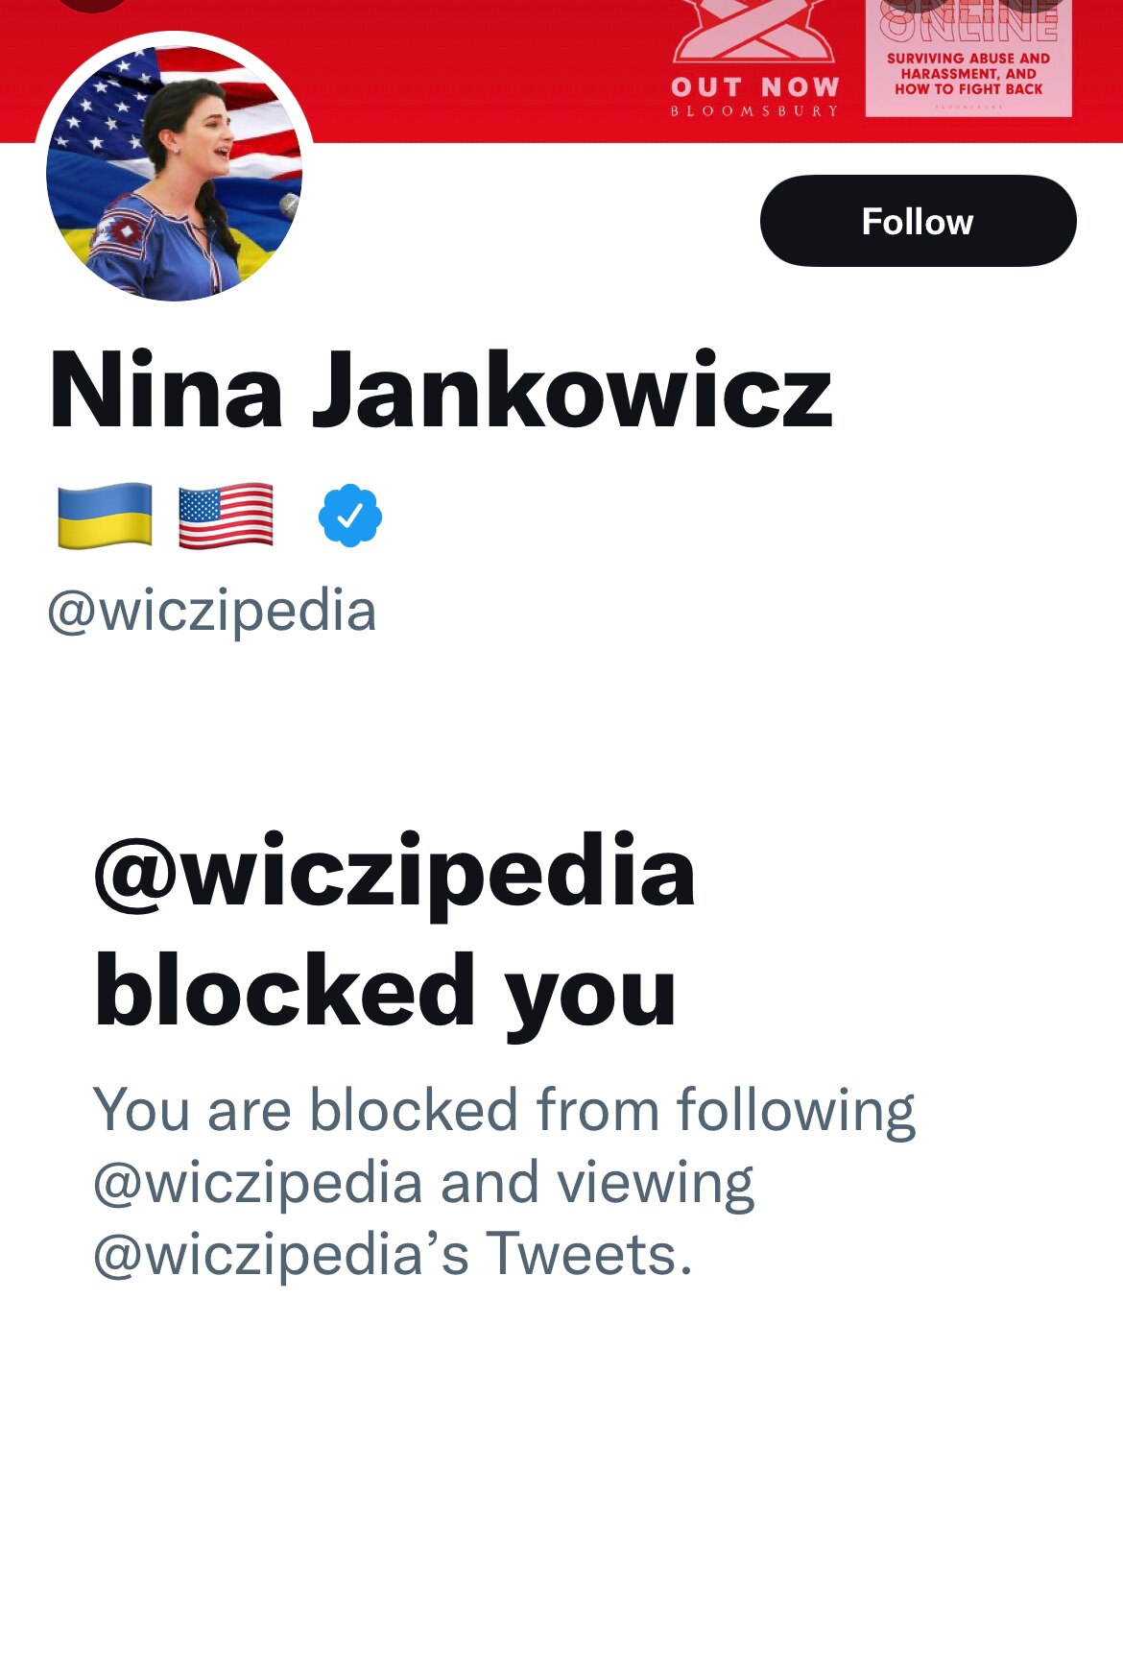The height and width of the screenshot is (1661, 1123).
Task: Click the BLOOMSBURY publisher text in banner
Action: pyautogui.click(x=755, y=111)
